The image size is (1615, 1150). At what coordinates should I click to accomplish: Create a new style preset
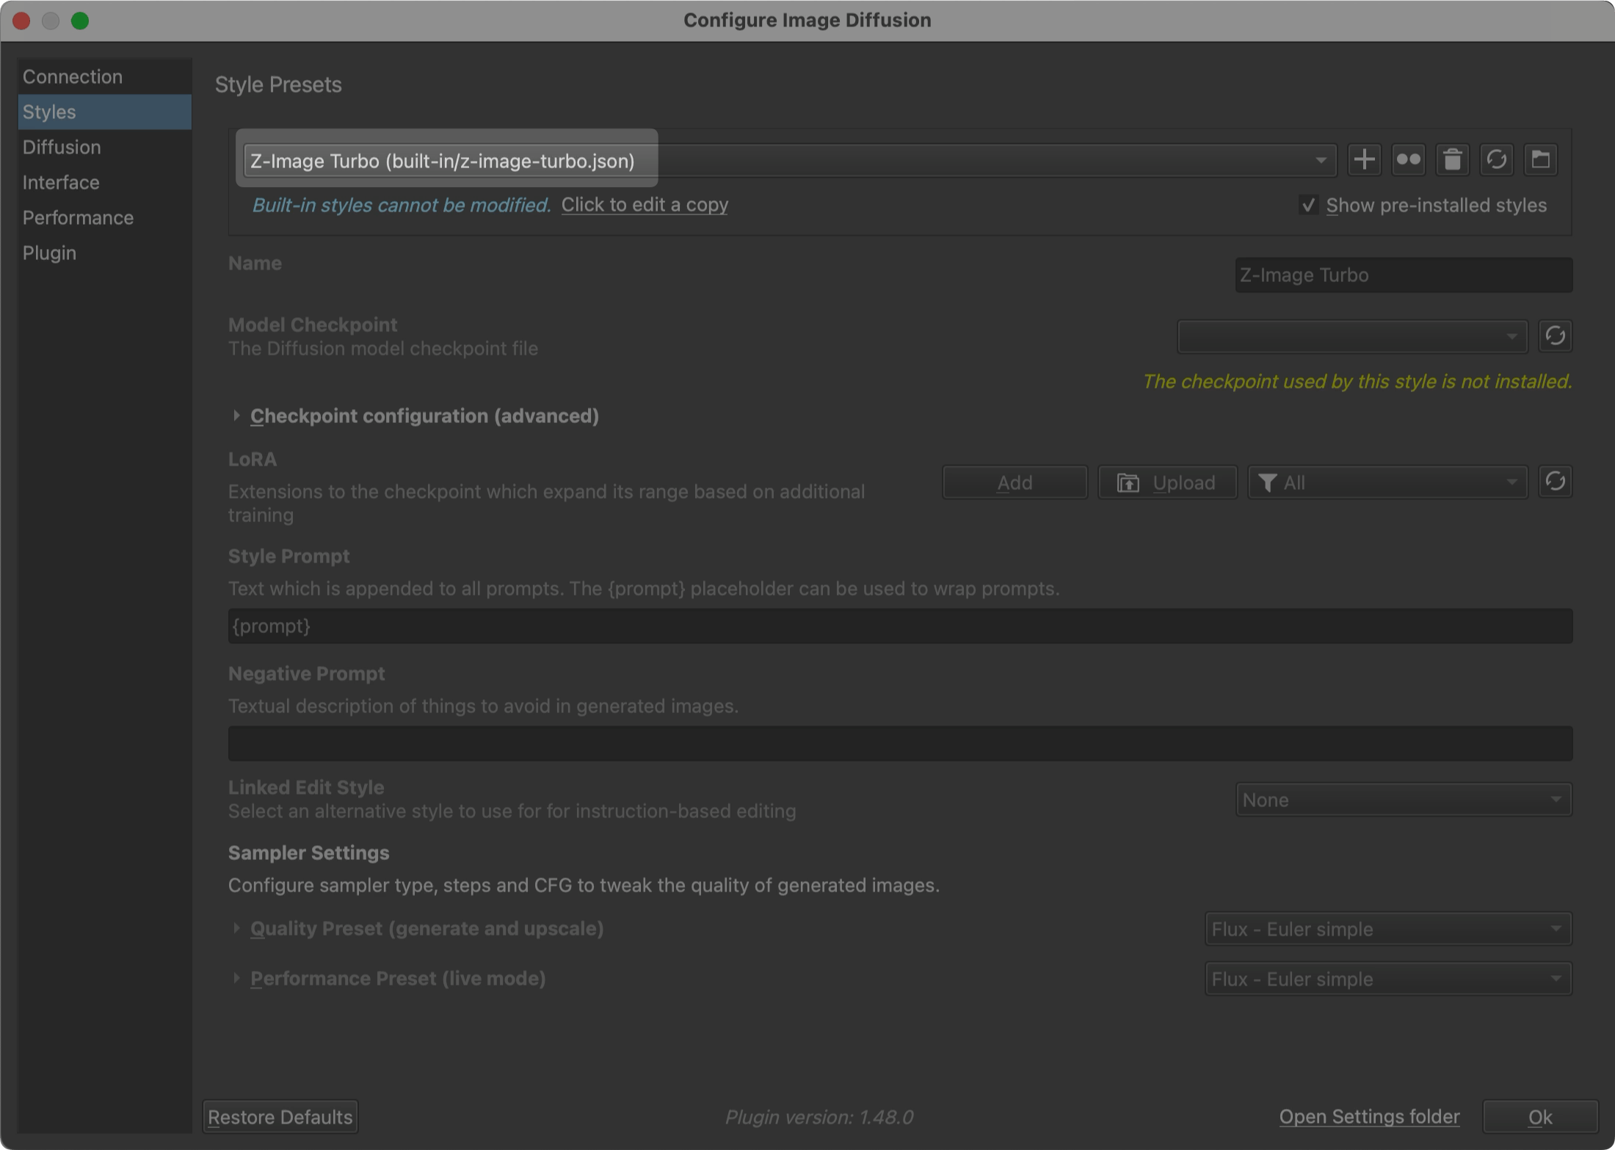[1364, 159]
